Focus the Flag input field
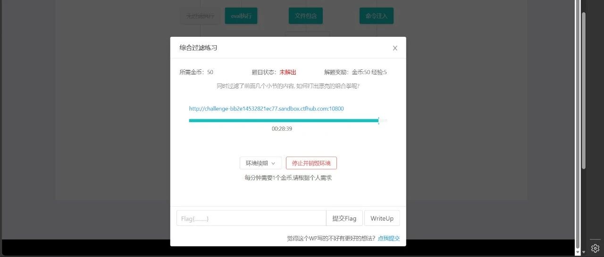Viewport: 604px width, 257px height. 251,218
